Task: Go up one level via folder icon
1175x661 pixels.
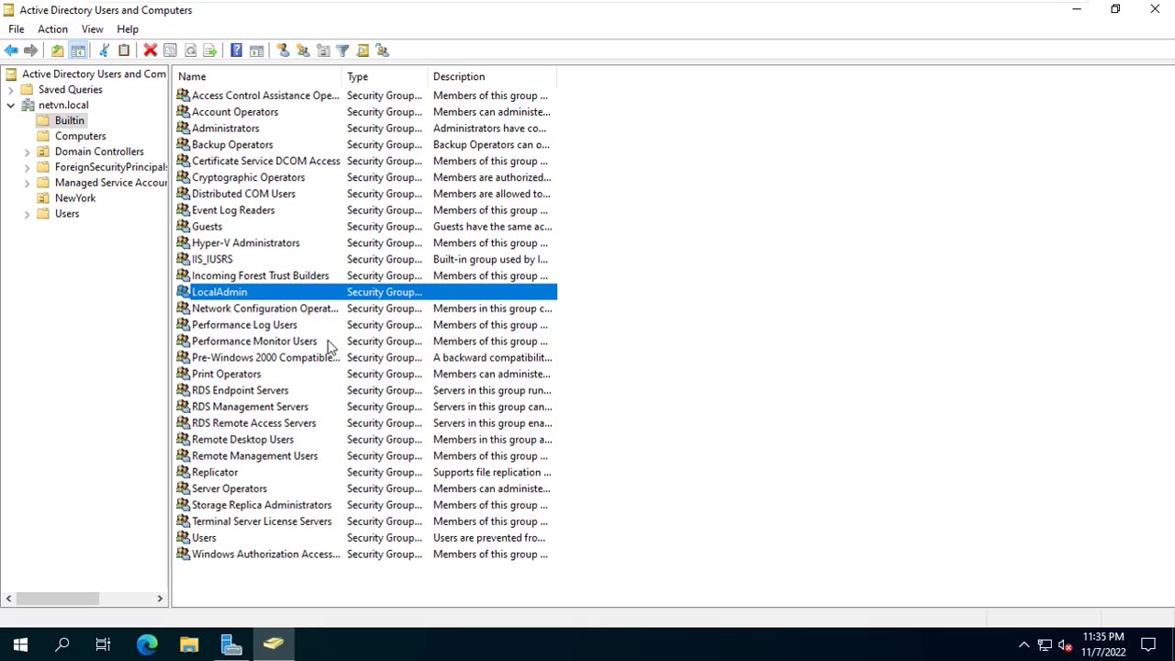Action: point(57,50)
